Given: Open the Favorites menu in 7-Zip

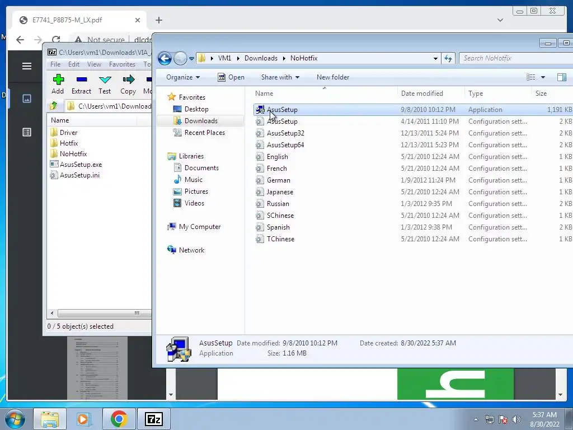Looking at the screenshot, I should (x=122, y=64).
